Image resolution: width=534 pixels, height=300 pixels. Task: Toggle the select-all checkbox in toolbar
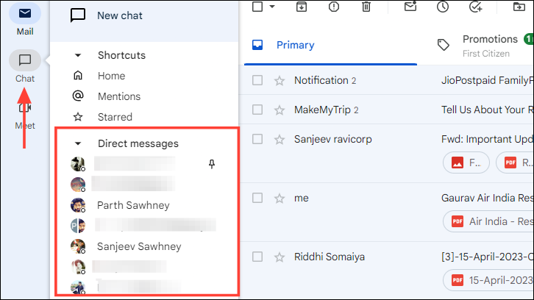[257, 7]
